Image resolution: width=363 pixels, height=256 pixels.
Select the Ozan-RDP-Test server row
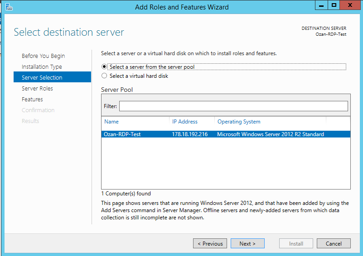pyautogui.click(x=122, y=134)
